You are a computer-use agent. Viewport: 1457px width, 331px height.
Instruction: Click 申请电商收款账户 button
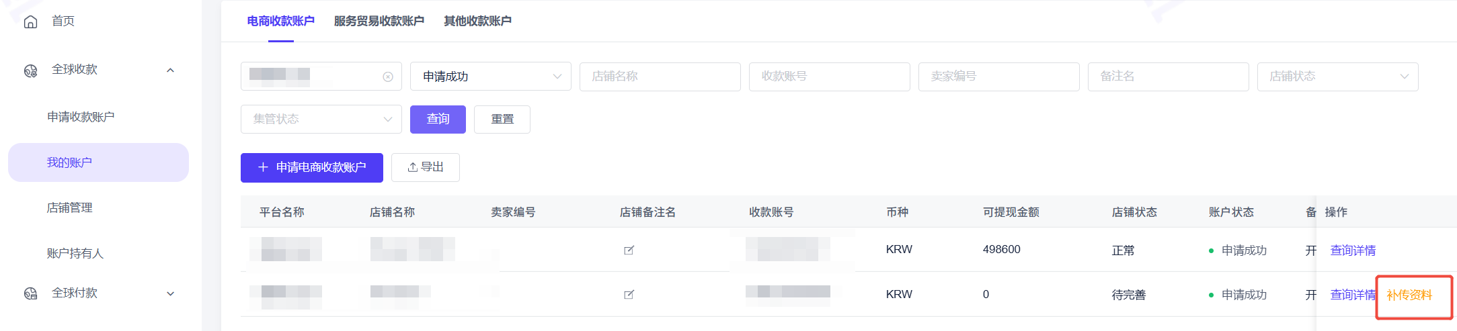point(312,168)
